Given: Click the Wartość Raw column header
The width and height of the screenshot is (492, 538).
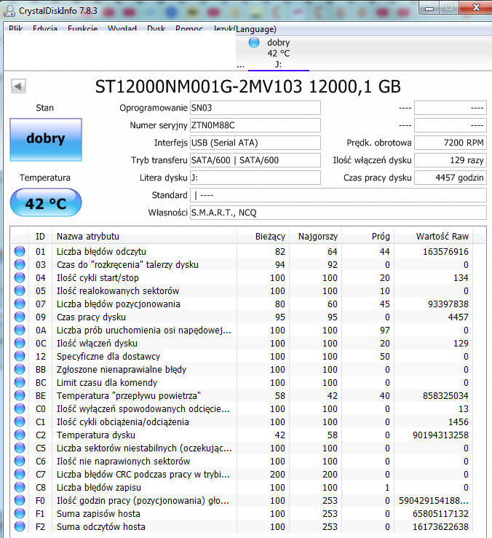Looking at the screenshot, I should pos(434,237).
